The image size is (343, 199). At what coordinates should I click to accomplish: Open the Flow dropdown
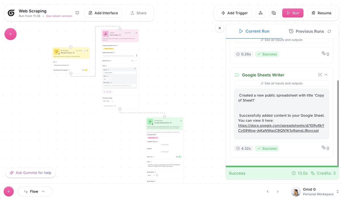[35, 192]
